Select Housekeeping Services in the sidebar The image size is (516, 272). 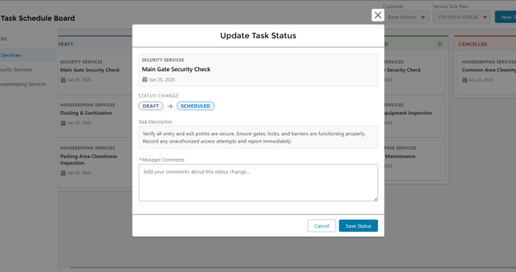pos(23,84)
